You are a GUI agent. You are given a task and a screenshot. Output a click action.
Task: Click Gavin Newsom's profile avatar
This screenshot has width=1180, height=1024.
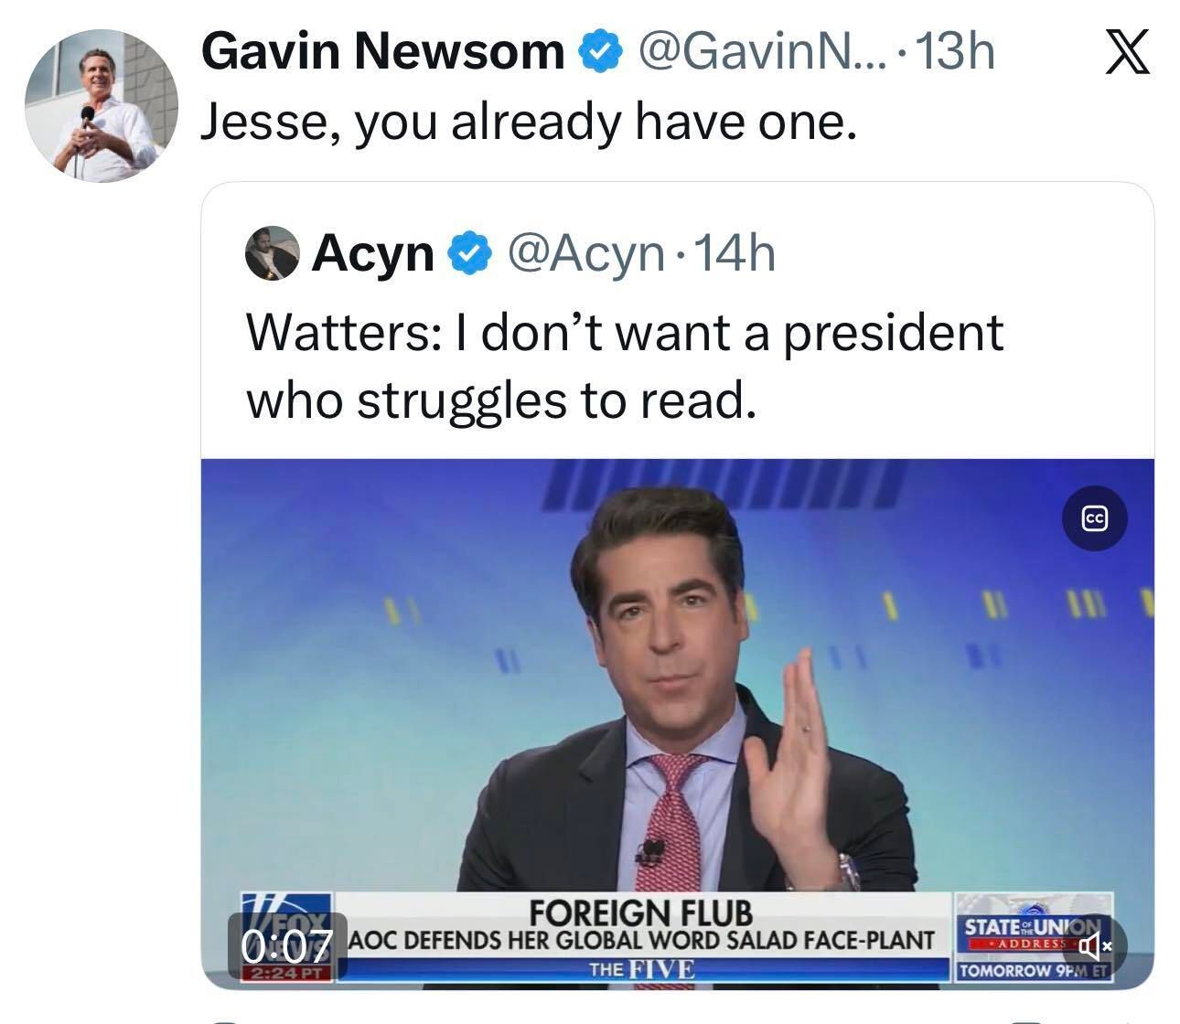coord(102,105)
